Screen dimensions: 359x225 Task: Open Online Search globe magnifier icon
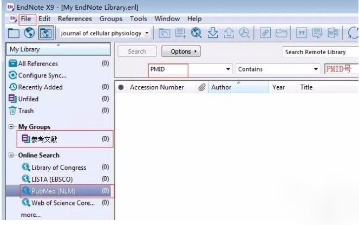196,33
